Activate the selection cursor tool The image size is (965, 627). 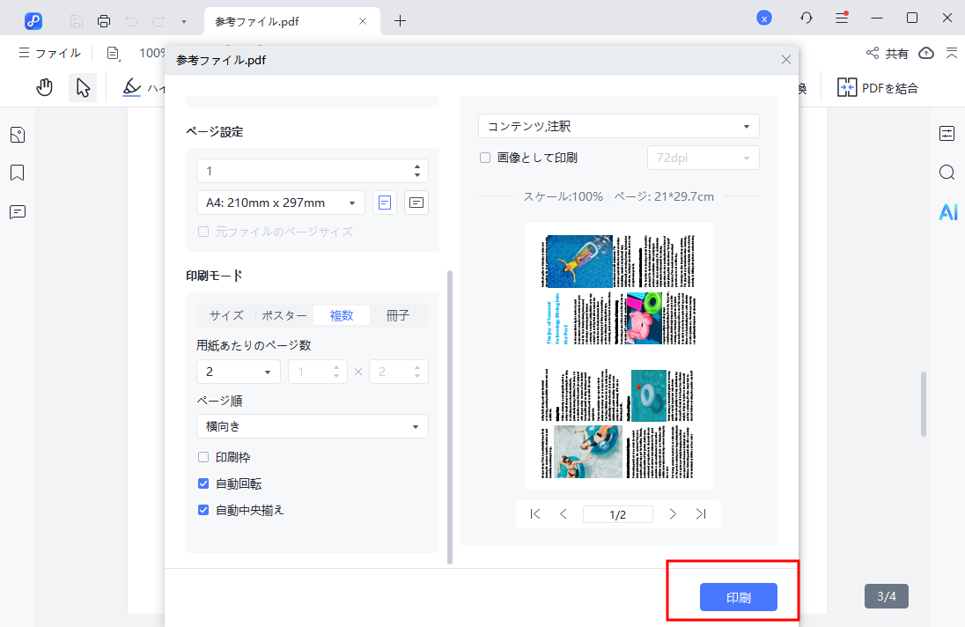tap(83, 86)
